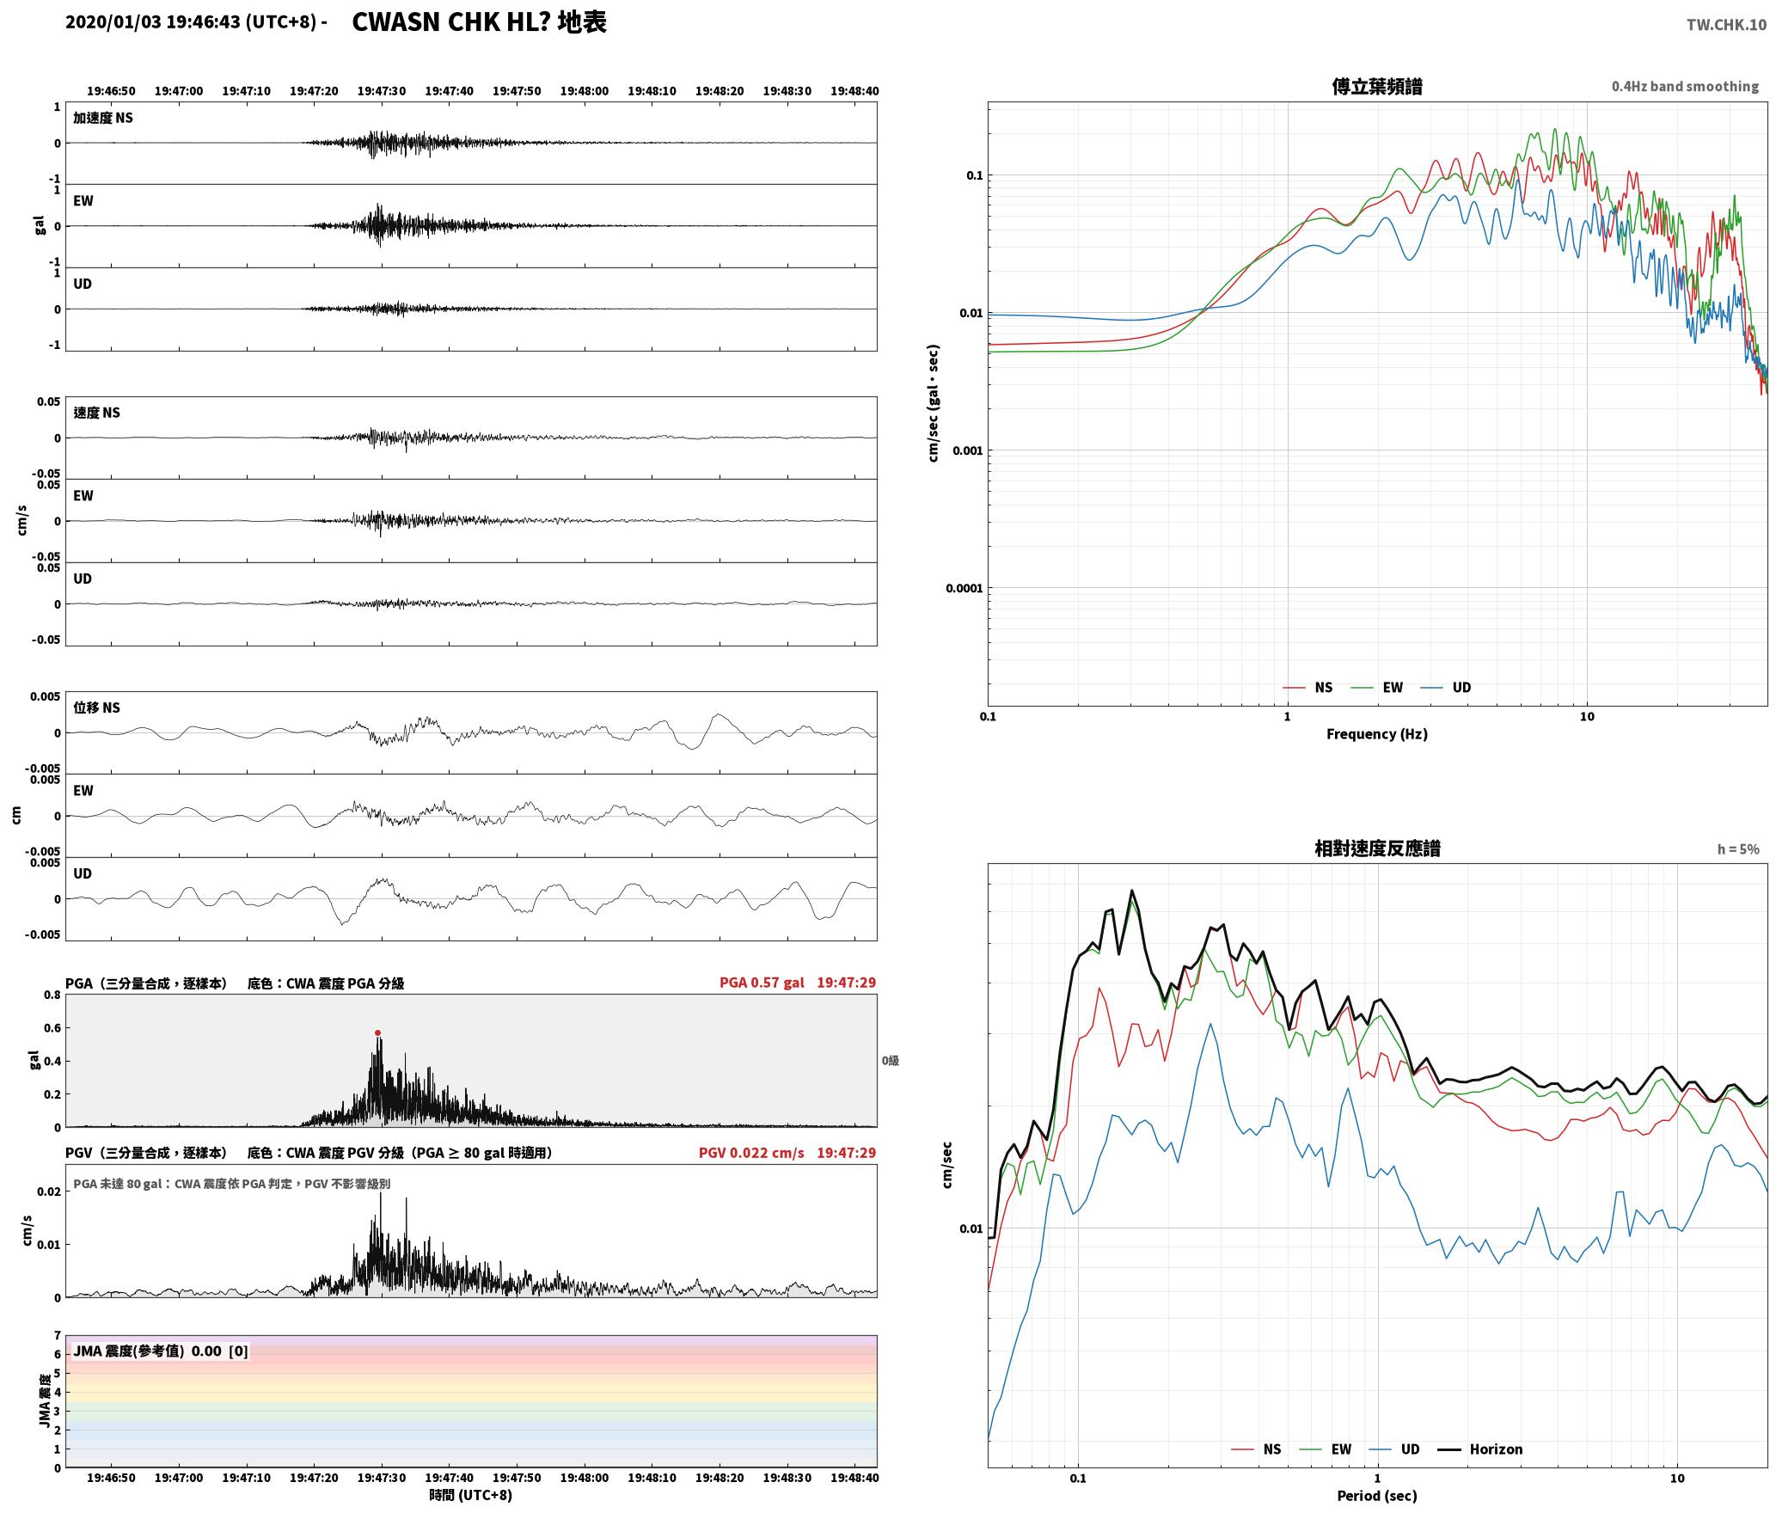Click the NS red legend line in Fourier spectrum

coord(1295,688)
